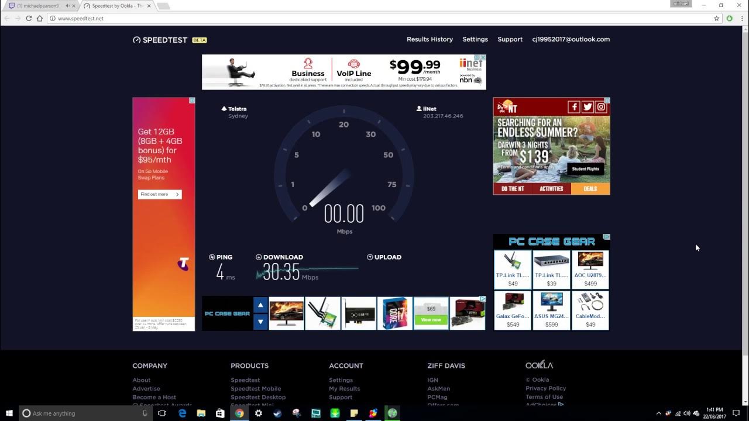Image resolution: width=749 pixels, height=421 pixels.
Task: Click the green extension icon
Action: 729,18
